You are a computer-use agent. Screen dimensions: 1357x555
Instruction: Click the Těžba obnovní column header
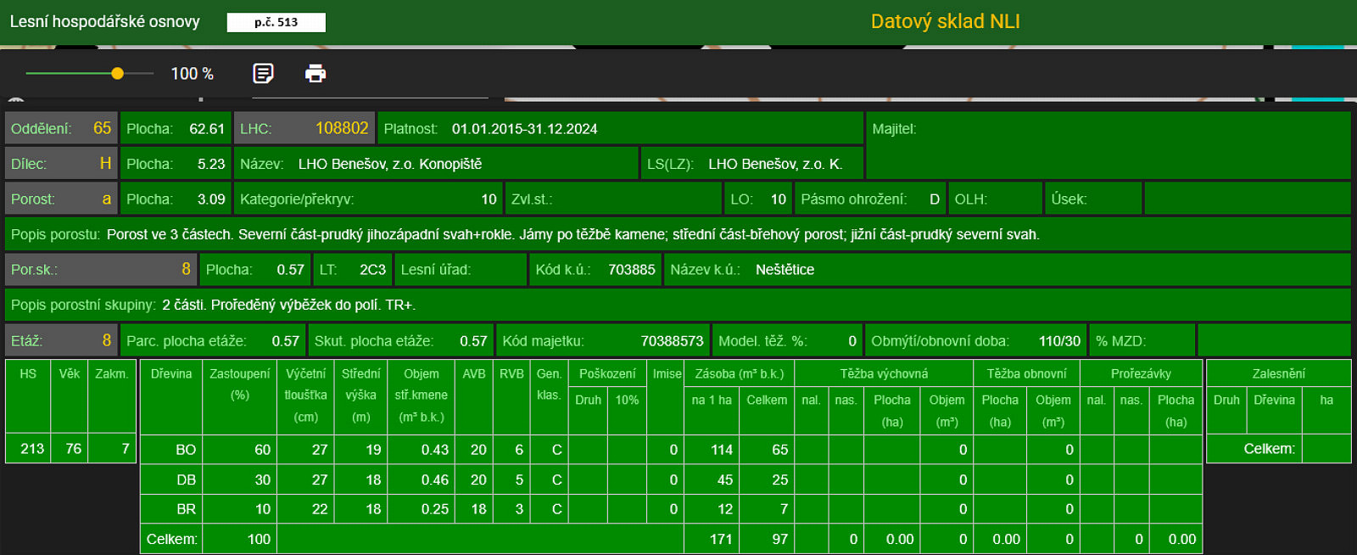(x=1026, y=373)
